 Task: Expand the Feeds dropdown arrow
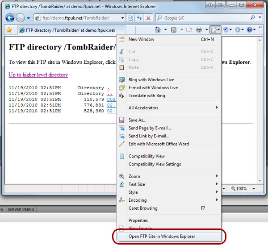tap(182, 30)
